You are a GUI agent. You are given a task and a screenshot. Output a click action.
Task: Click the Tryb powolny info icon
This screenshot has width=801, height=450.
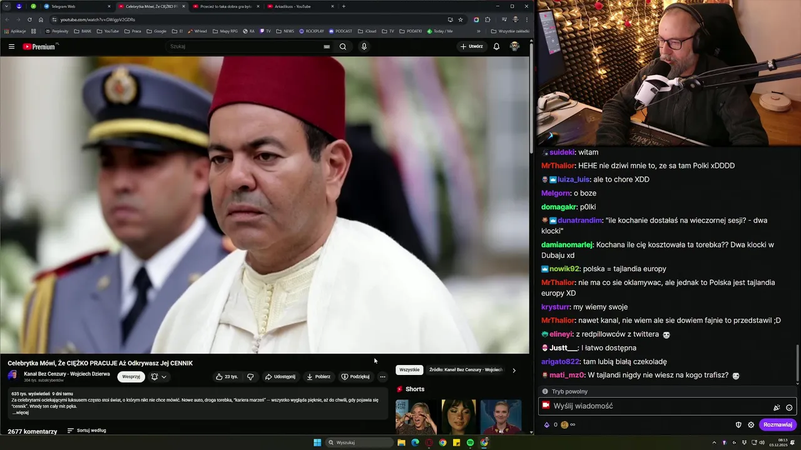[545, 392]
